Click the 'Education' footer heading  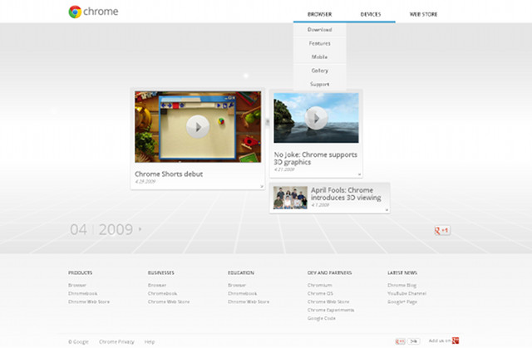point(241,272)
